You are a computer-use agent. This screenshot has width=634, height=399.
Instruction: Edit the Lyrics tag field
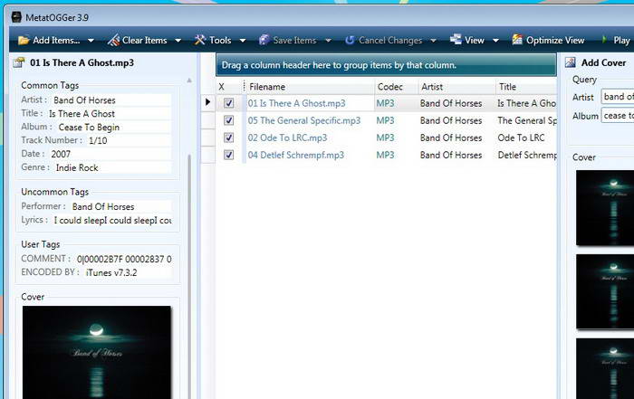pyautogui.click(x=112, y=220)
